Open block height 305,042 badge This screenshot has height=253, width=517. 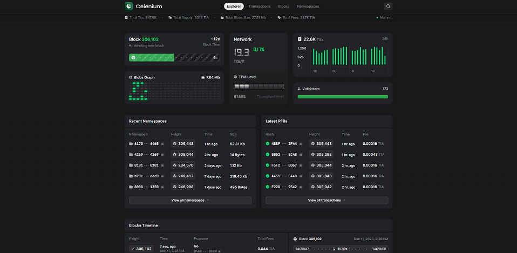pyautogui.click(x=321, y=187)
